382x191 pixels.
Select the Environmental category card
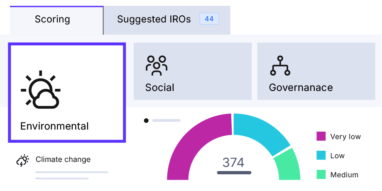(x=67, y=93)
